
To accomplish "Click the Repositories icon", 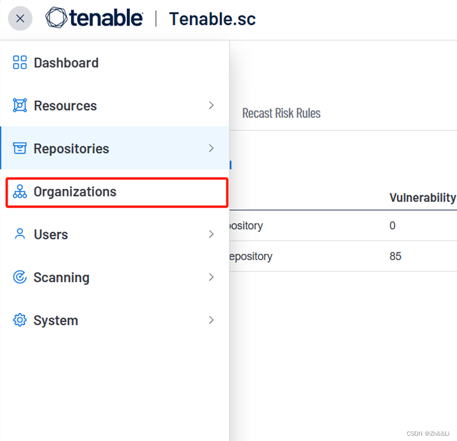I will tap(20, 149).
